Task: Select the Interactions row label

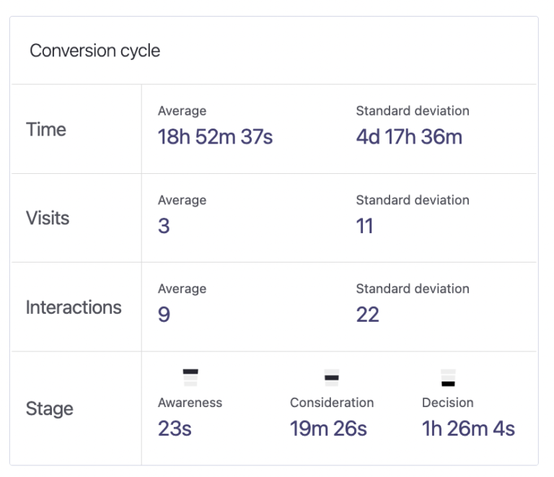Action: (74, 307)
